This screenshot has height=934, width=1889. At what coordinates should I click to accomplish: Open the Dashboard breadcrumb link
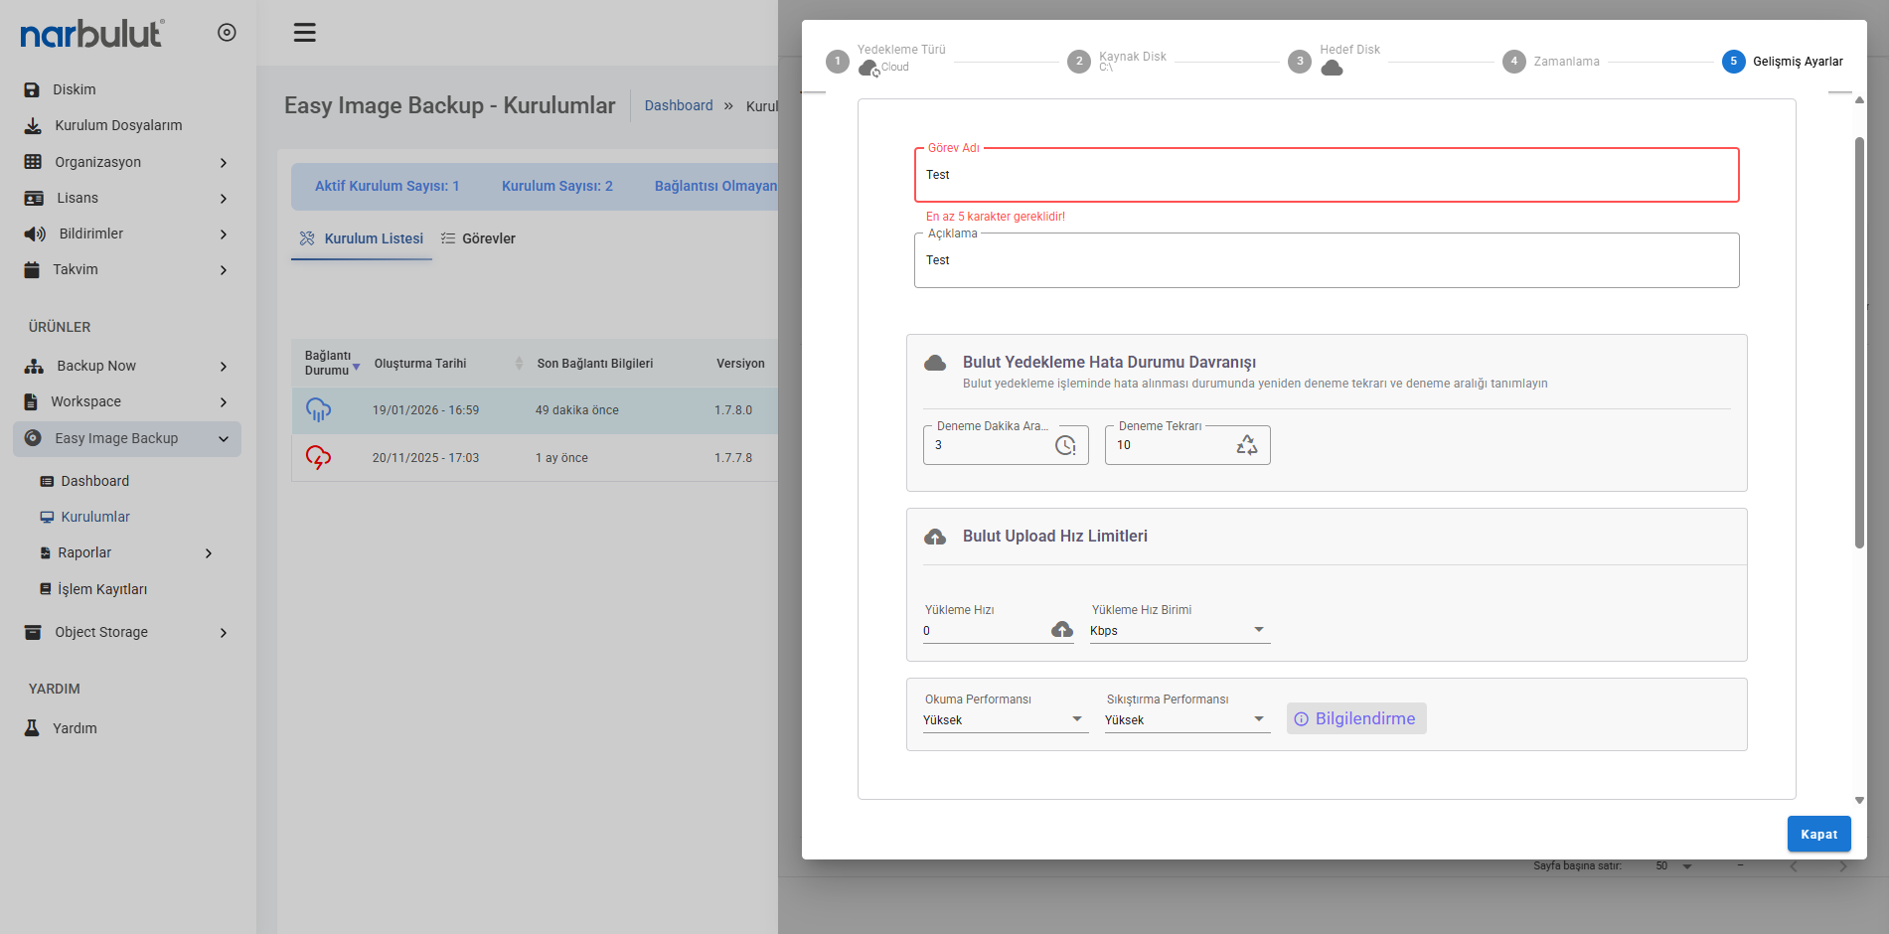678,105
